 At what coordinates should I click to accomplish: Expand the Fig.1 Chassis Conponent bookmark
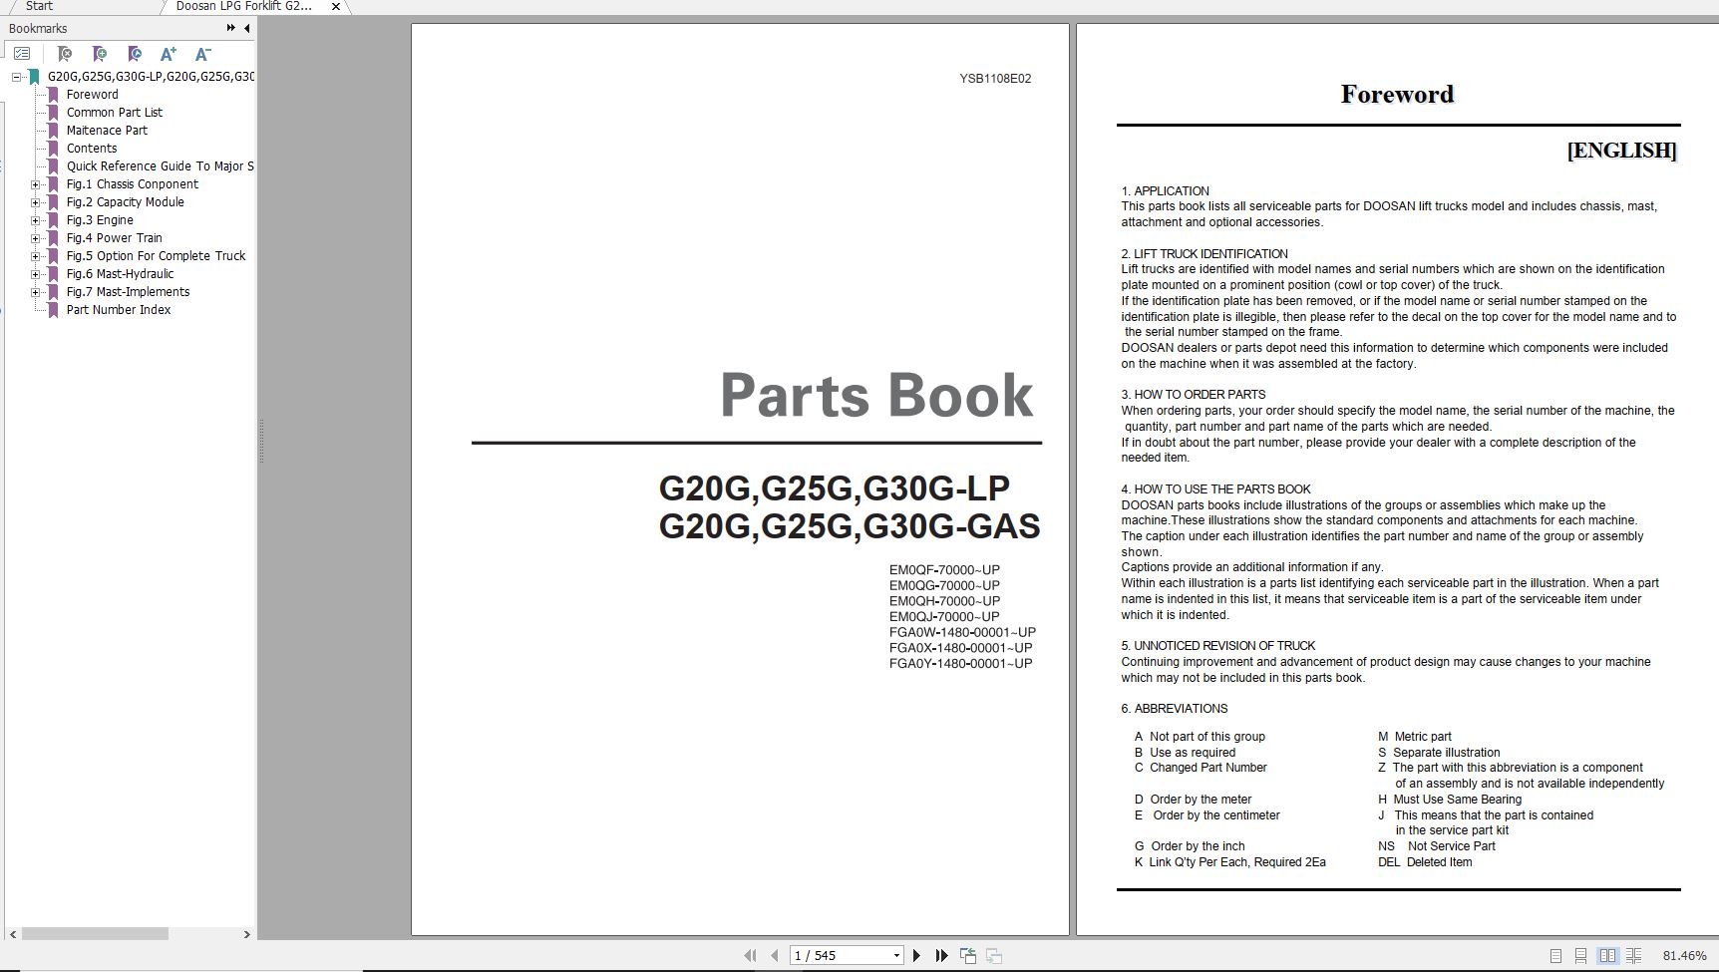point(36,183)
